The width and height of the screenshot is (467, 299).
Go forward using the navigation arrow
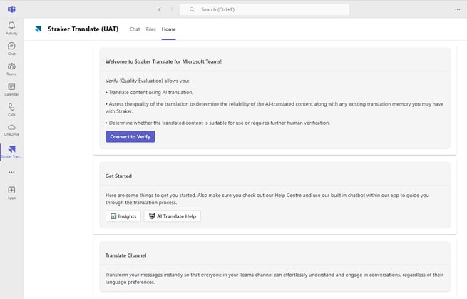pyautogui.click(x=172, y=9)
